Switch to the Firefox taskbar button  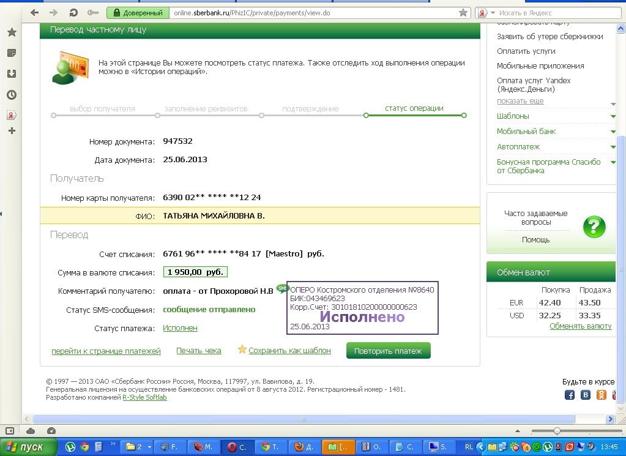306,447
